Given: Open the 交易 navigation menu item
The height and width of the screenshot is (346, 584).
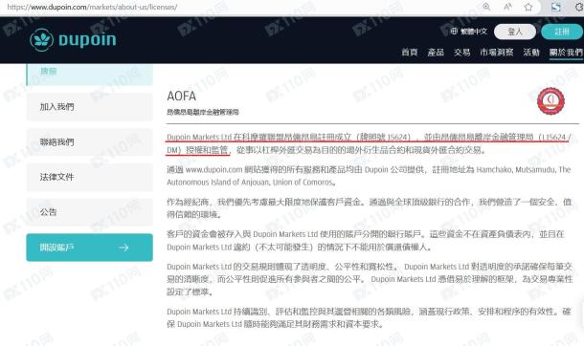Looking at the screenshot, I should point(461,53).
